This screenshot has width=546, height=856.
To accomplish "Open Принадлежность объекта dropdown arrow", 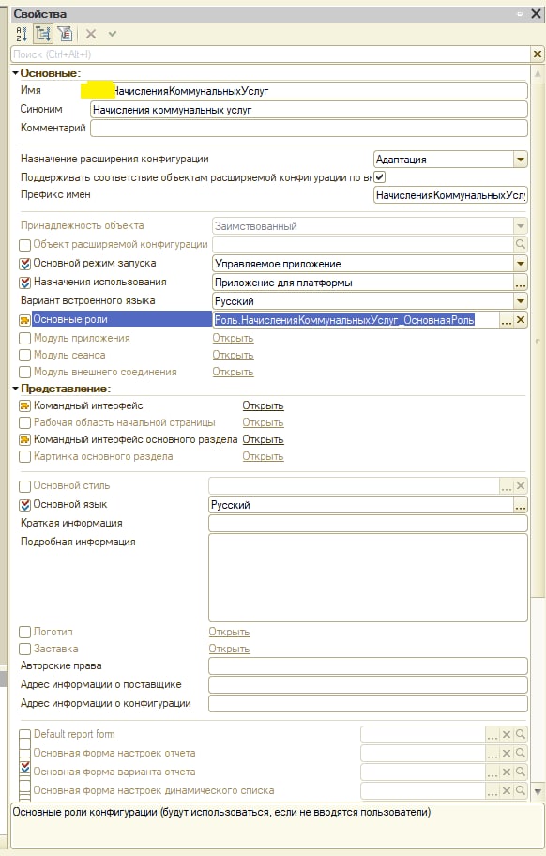I will (x=521, y=226).
